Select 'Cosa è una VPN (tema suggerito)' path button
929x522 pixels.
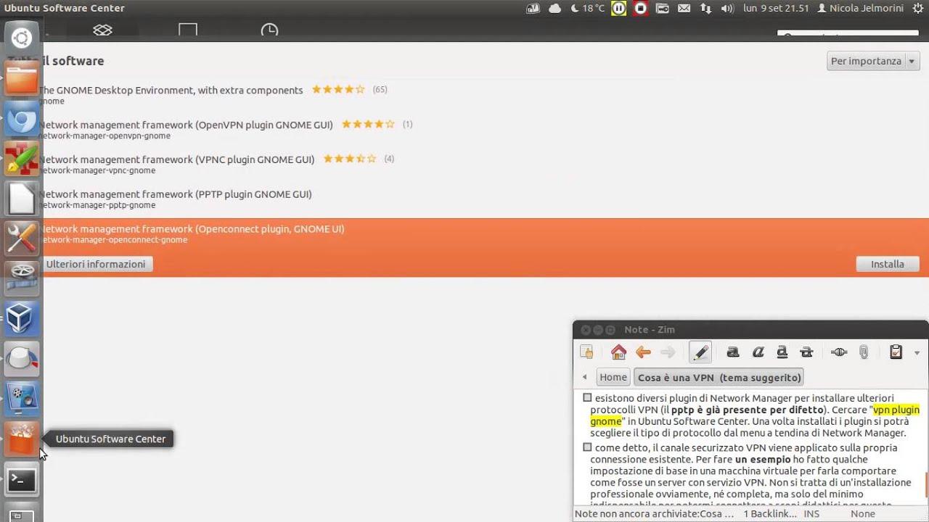(x=719, y=377)
